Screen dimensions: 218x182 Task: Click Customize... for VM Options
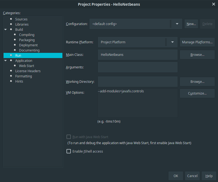pyautogui.click(x=197, y=93)
